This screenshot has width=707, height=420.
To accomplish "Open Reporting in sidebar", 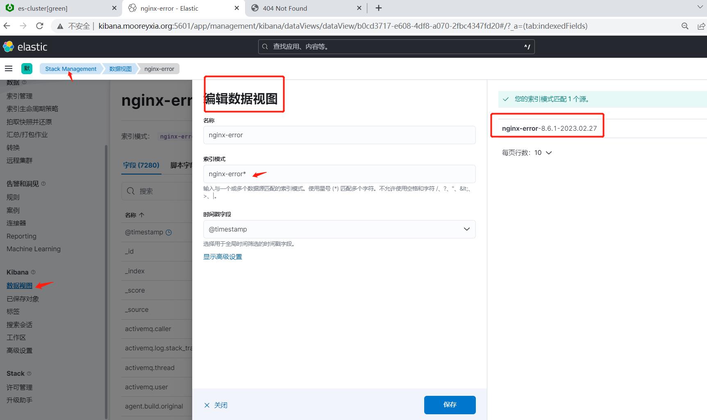I will point(21,236).
